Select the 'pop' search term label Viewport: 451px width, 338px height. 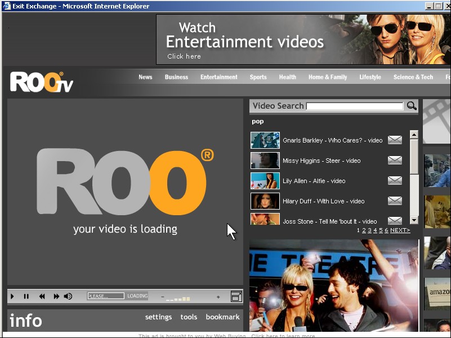(x=258, y=121)
